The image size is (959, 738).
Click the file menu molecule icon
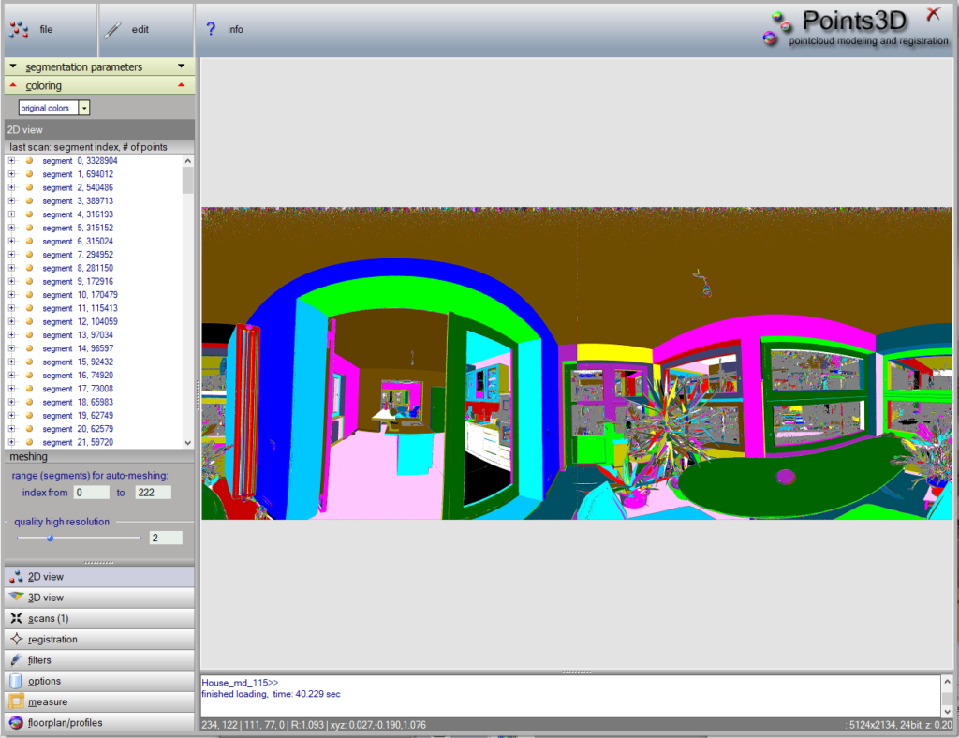pyautogui.click(x=19, y=30)
